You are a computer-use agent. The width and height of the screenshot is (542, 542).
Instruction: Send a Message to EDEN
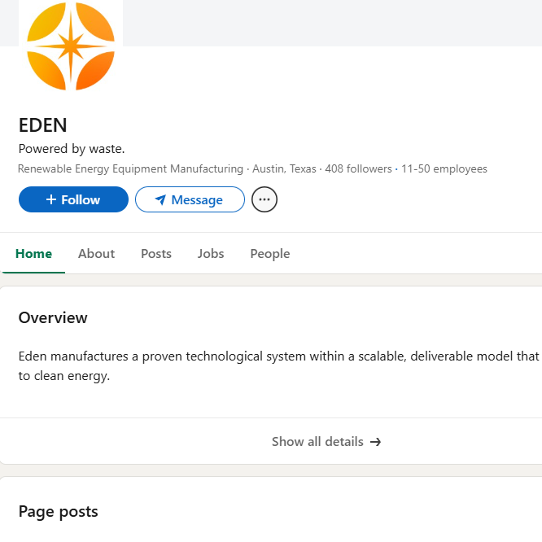(x=190, y=199)
